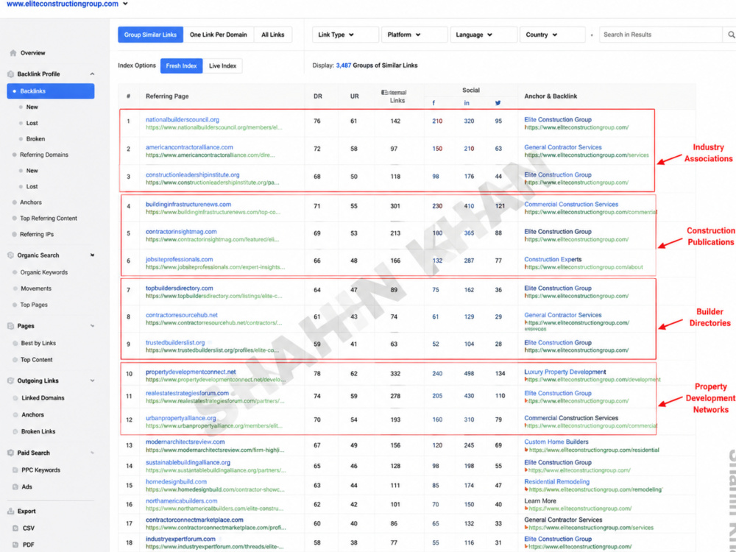Switch to Live Index
This screenshot has width=736, height=552.
coord(222,66)
